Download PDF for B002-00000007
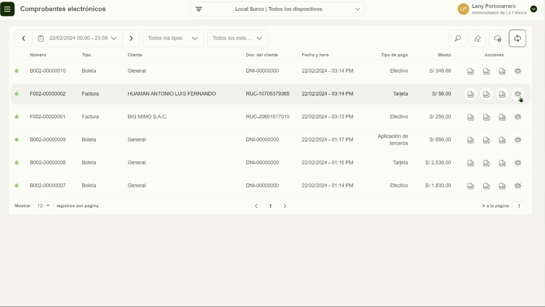The width and height of the screenshot is (545, 307). [471, 186]
